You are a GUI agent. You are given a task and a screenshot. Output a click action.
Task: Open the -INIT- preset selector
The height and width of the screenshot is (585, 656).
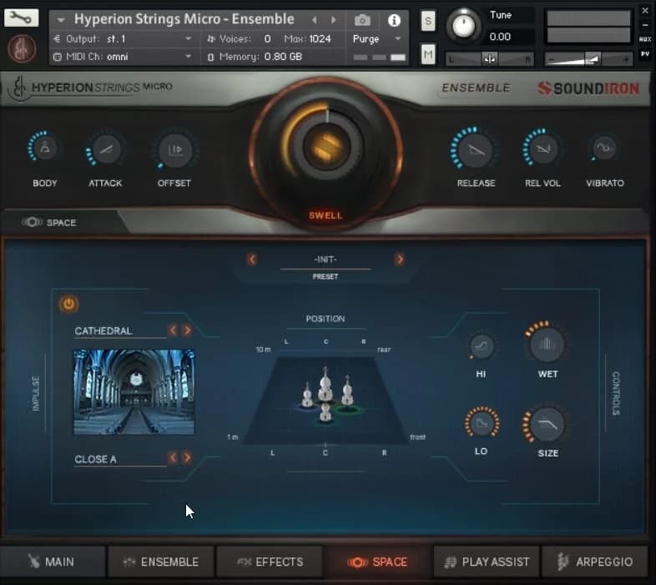[x=325, y=260]
